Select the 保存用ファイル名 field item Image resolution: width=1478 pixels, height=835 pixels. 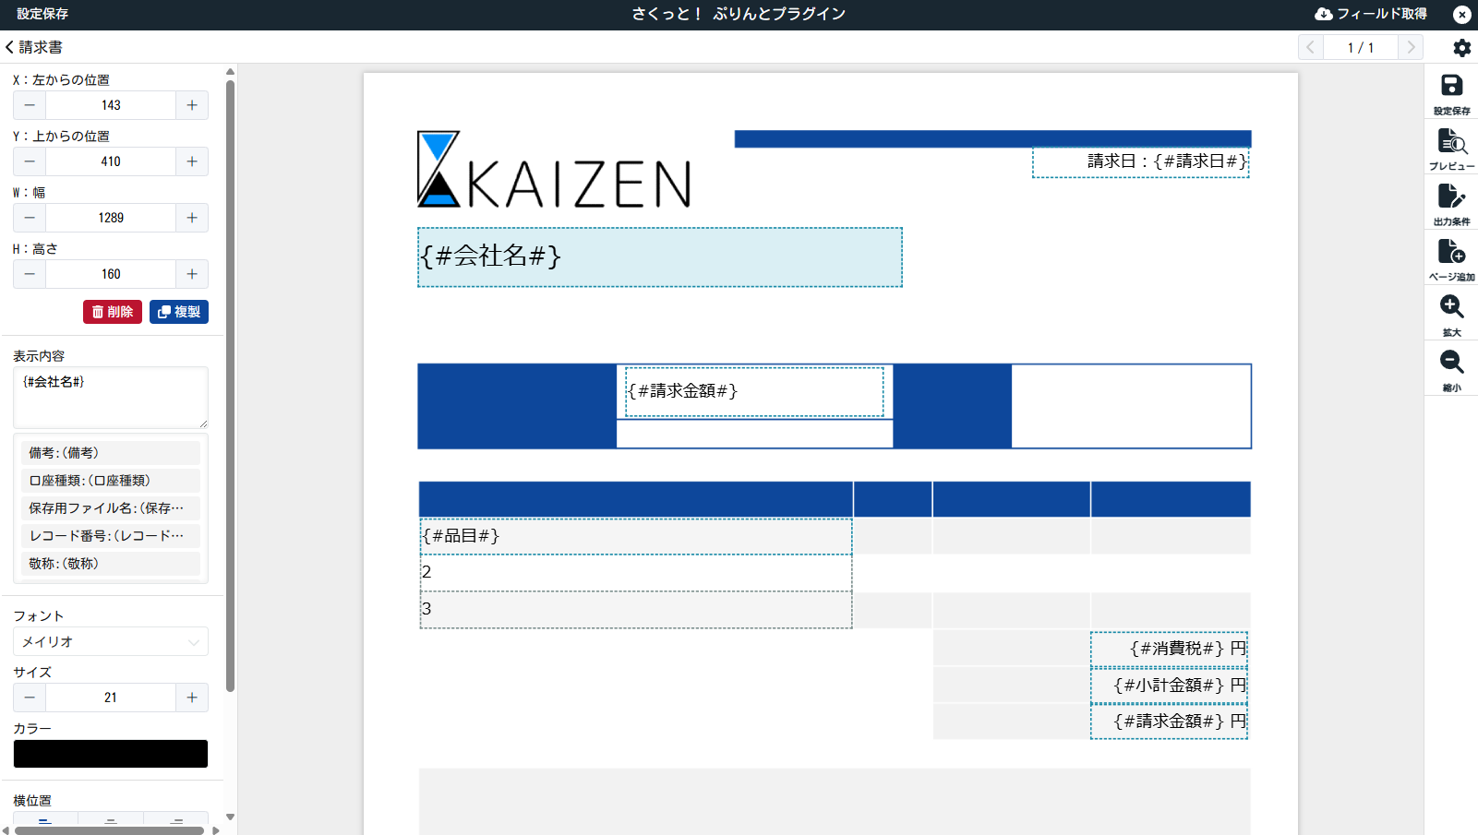pos(111,508)
